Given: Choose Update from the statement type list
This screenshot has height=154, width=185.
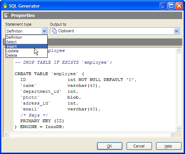Looking at the screenshot, I should click(26, 51).
